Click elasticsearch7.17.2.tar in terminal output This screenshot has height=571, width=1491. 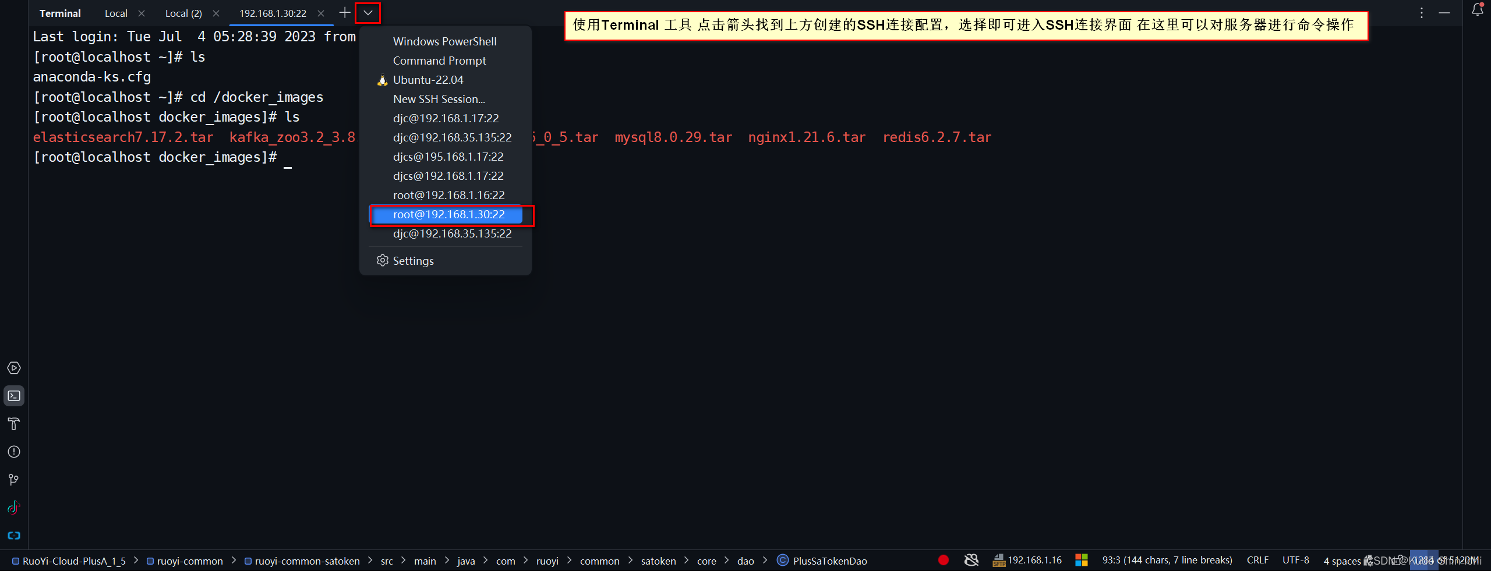click(x=123, y=137)
